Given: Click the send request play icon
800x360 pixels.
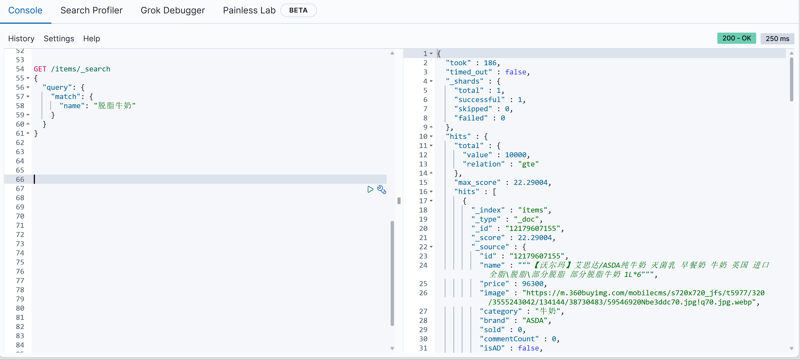Looking at the screenshot, I should 370,189.
